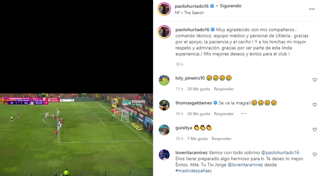The height and width of the screenshot is (176, 319).
Task: Show the 36 Me gusta likes list
Action: [x=199, y=114]
